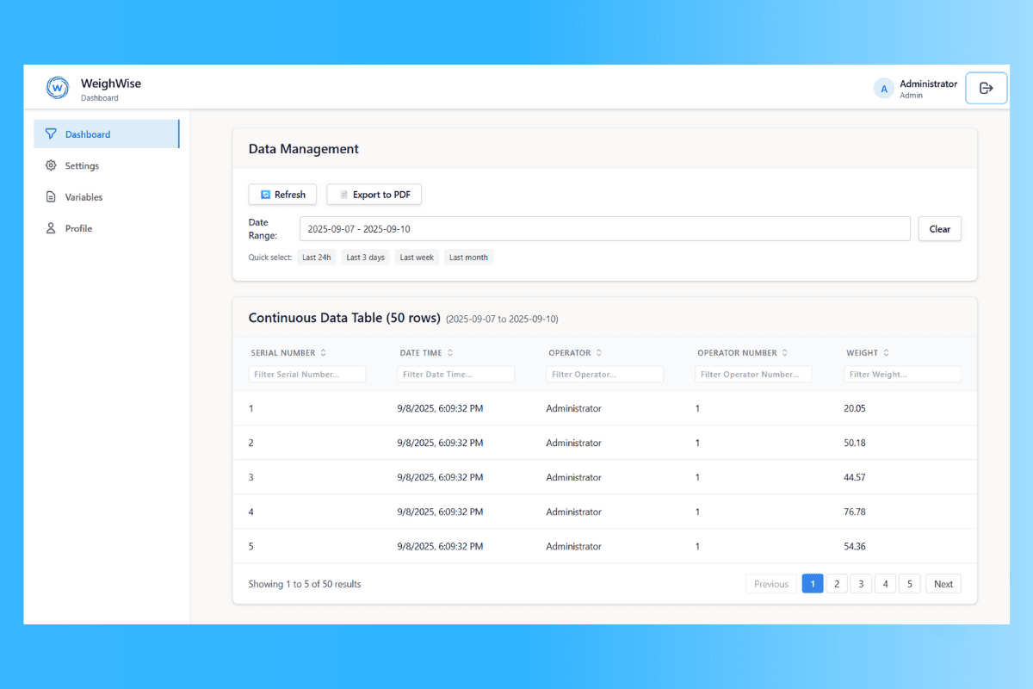Click the logout icon in the top-right corner
Image resolution: width=1033 pixels, height=689 pixels.
[x=986, y=87]
